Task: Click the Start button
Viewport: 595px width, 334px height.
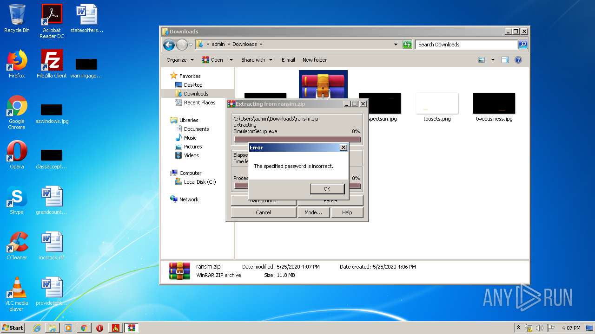Action: 13,328
